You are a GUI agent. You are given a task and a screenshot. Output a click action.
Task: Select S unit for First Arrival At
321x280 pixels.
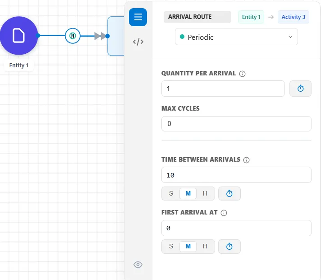pyautogui.click(x=171, y=246)
